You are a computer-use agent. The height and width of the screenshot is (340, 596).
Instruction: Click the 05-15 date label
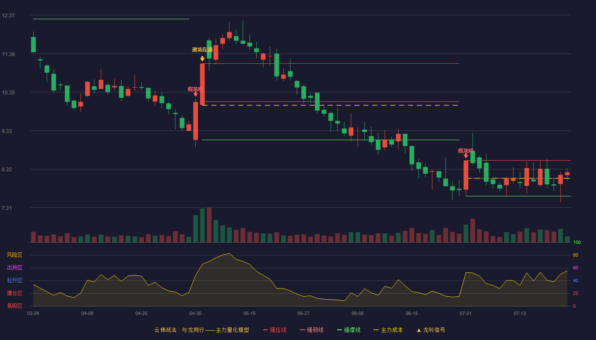pyautogui.click(x=249, y=313)
